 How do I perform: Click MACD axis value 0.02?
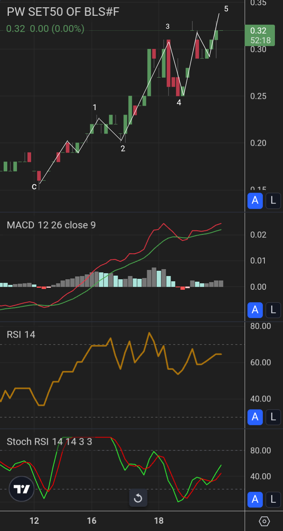click(258, 235)
